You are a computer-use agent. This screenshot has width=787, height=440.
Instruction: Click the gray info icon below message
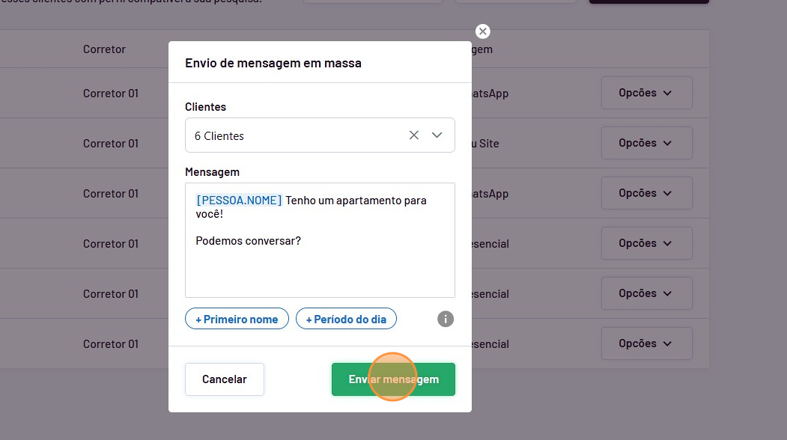pyautogui.click(x=446, y=320)
